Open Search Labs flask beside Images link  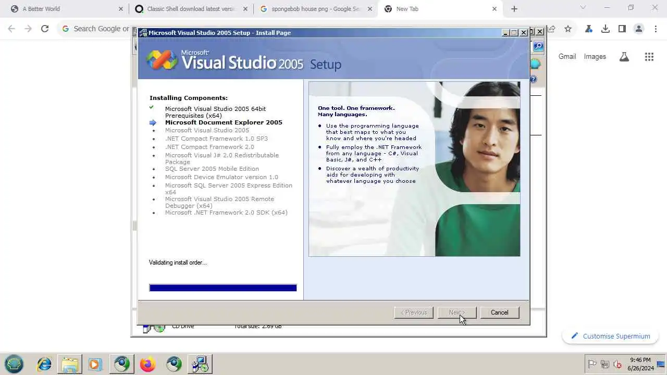pos(624,57)
